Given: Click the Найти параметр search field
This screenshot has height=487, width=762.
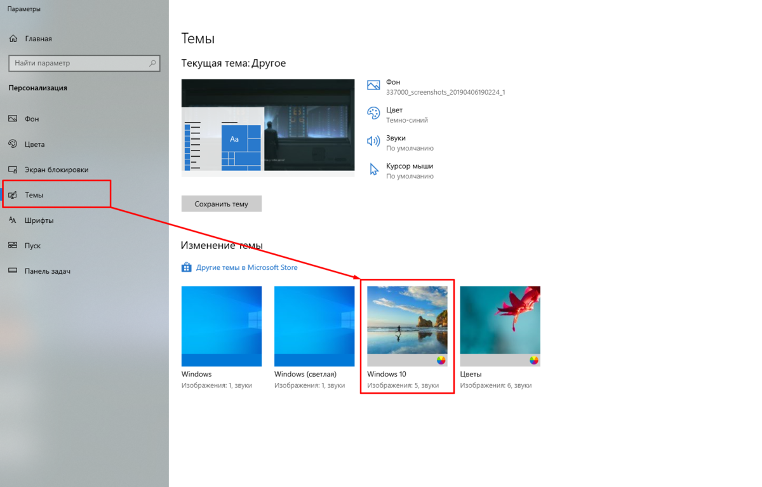Looking at the screenshot, I should [x=84, y=63].
